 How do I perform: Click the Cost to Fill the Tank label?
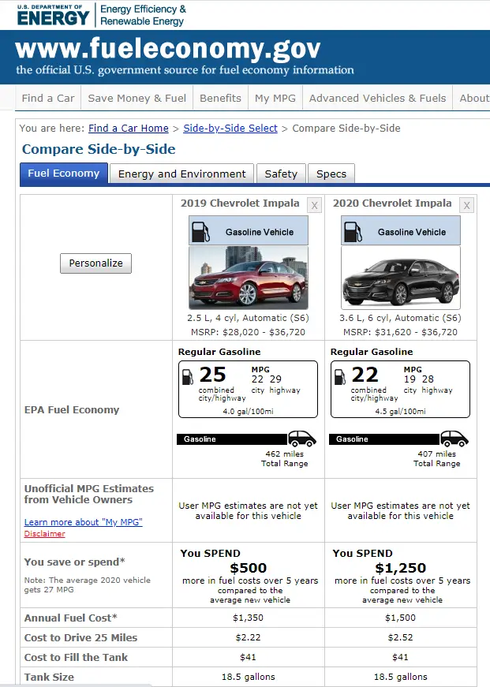76,657
